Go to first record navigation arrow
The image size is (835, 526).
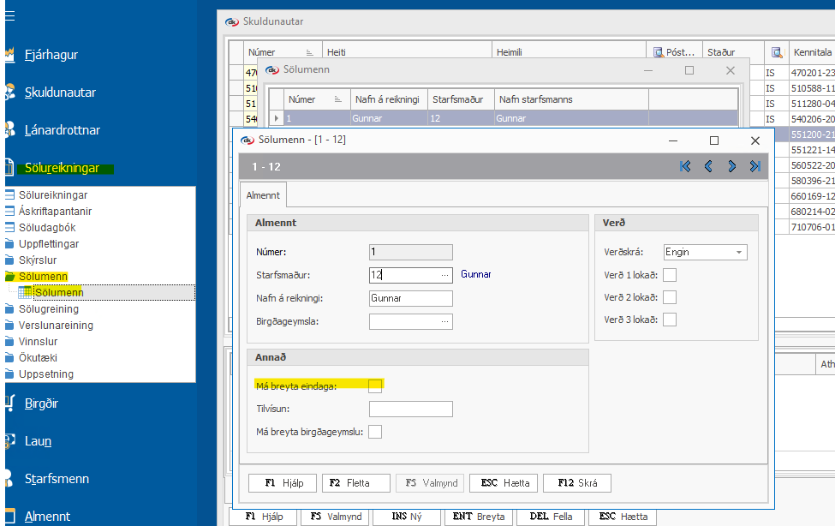coord(685,166)
